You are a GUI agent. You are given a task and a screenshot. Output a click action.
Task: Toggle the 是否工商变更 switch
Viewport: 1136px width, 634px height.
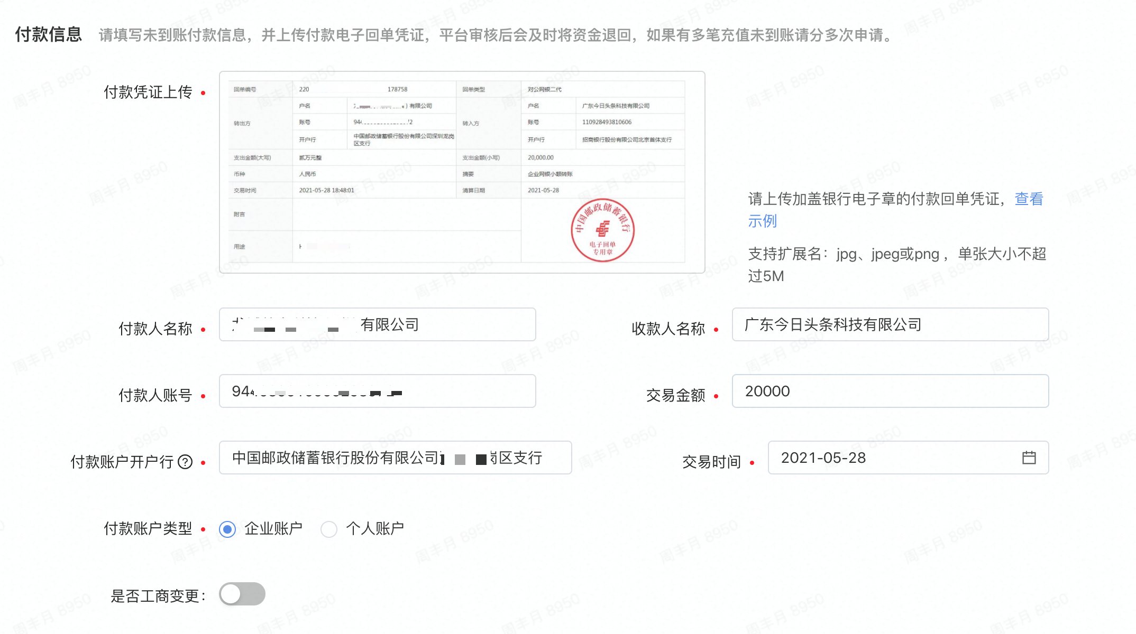(242, 594)
